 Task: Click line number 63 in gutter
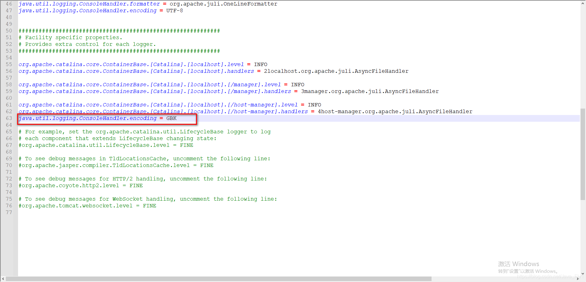coord(9,118)
